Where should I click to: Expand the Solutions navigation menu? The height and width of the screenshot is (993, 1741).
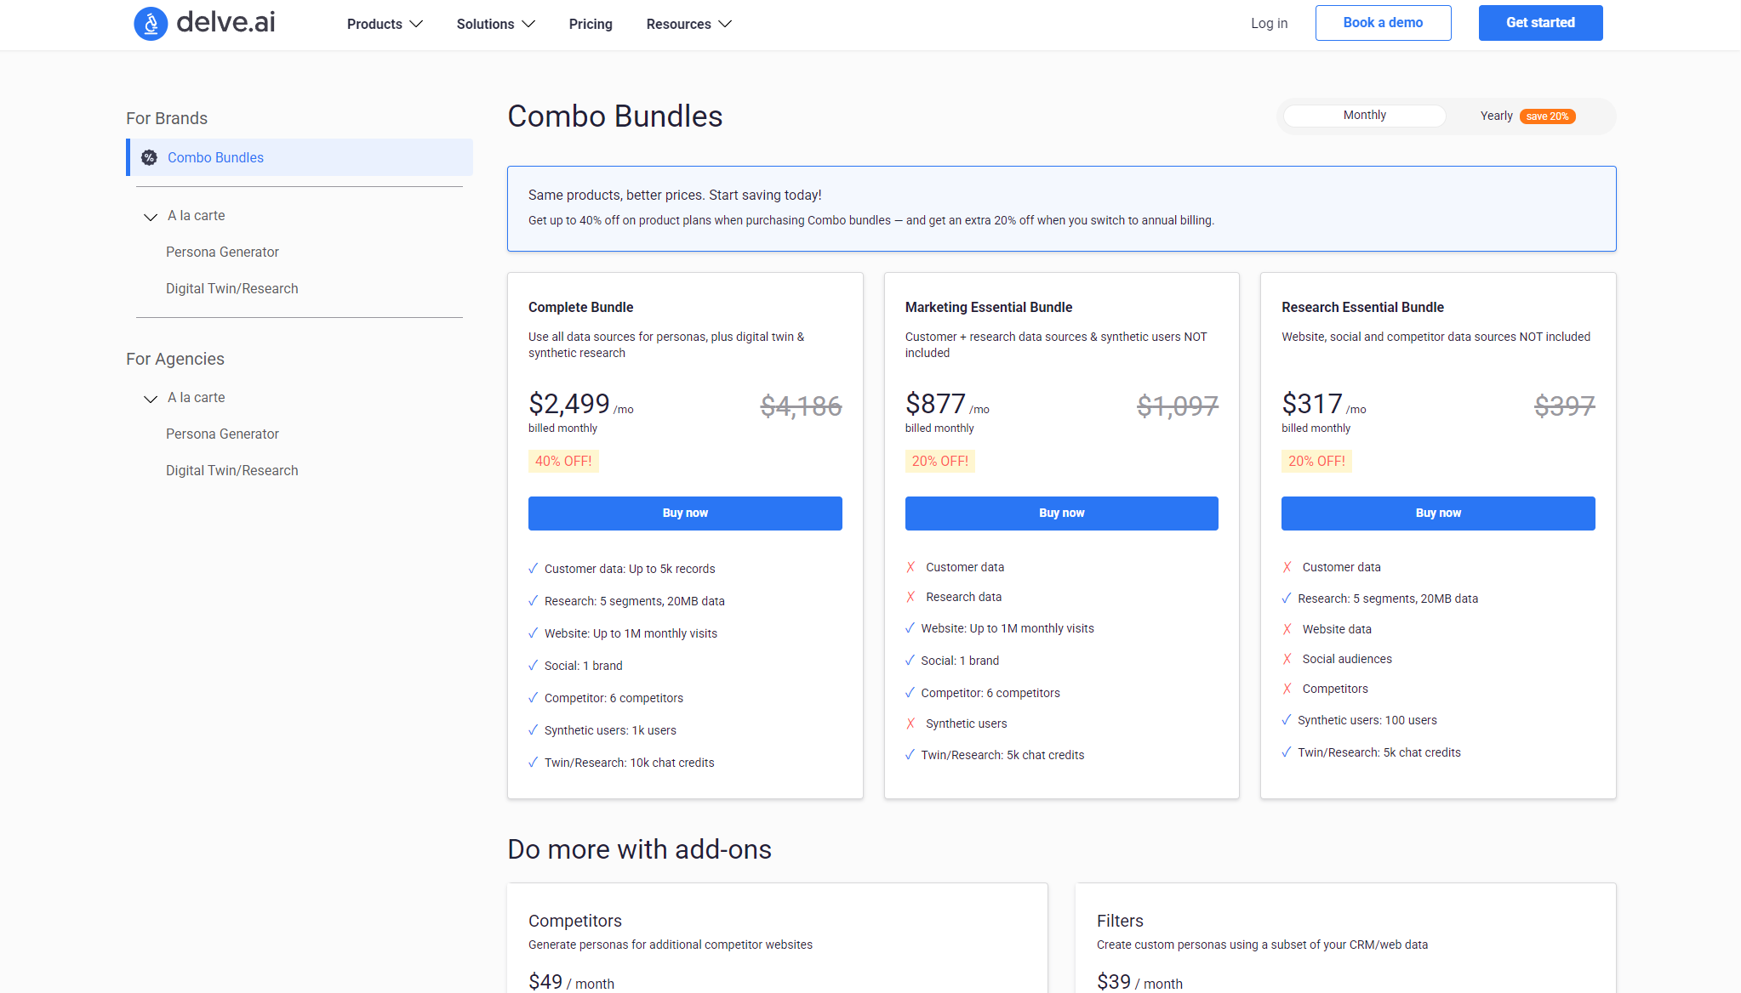(x=495, y=24)
